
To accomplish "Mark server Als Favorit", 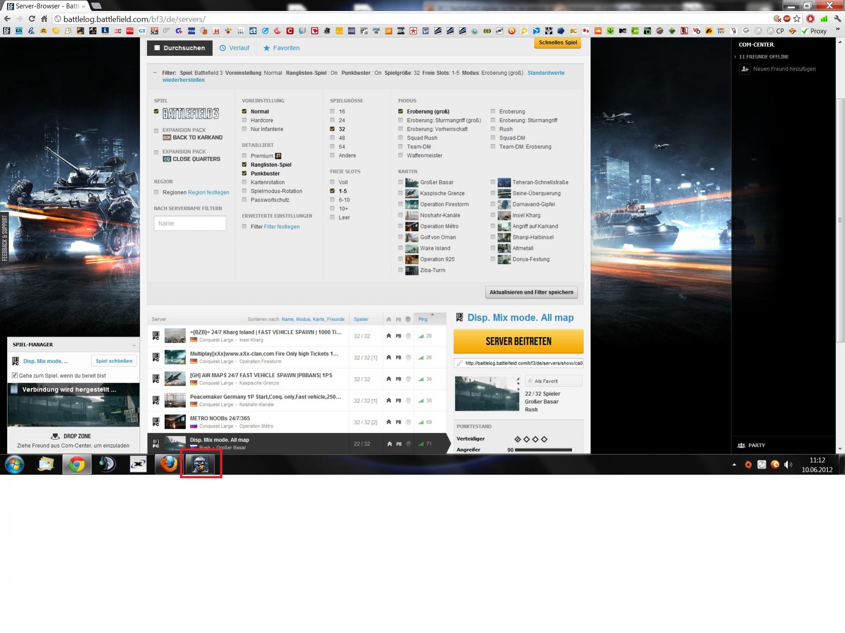I will [x=553, y=381].
